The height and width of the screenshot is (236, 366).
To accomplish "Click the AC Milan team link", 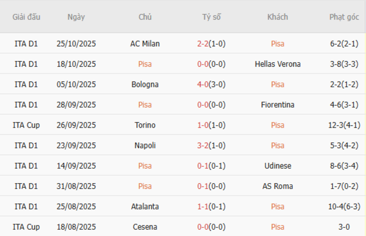I will pos(145,44).
